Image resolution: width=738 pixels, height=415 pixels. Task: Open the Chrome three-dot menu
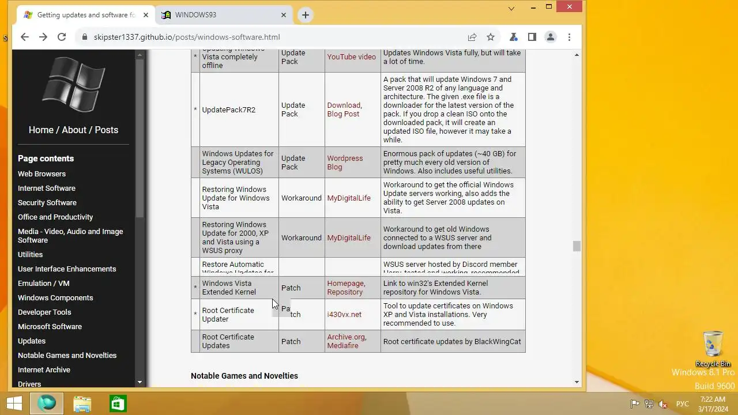click(x=569, y=37)
